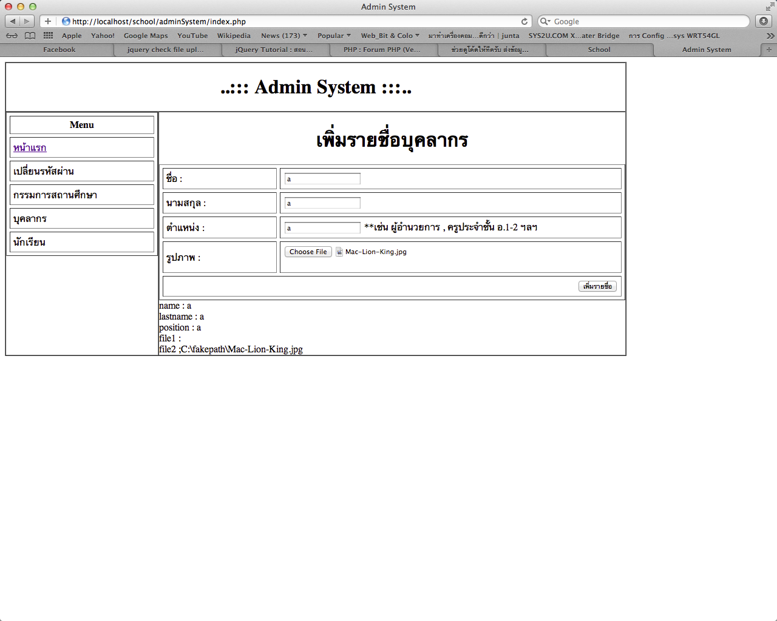Screen dimensions: 777x621
Task: Switch to the PHP : Forum PHP tab
Action: coord(382,50)
